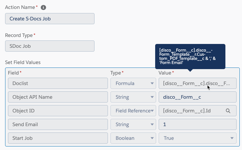Click the Object ID value [disco__Form__c].Id
Image resolution: width=242 pixels, height=150 pixels.
click(x=198, y=111)
